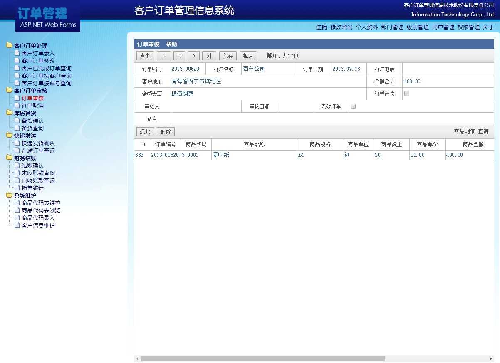
Task: Open the 注销 logout menu item
Action: [x=321, y=27]
